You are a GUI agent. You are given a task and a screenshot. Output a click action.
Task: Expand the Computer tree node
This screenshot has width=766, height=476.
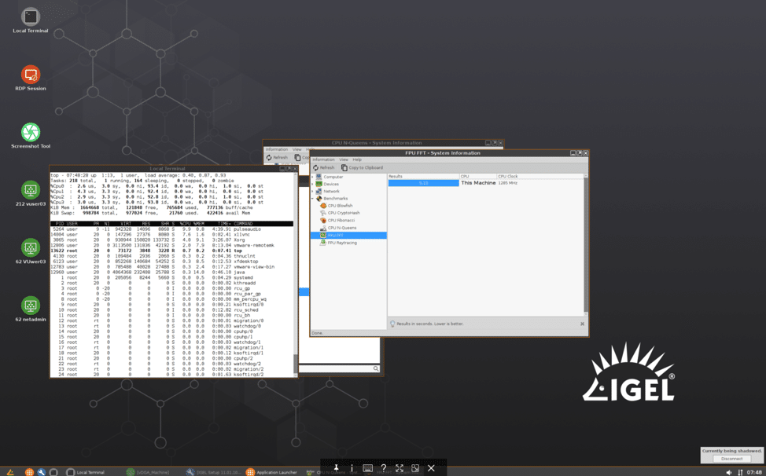[313, 177]
